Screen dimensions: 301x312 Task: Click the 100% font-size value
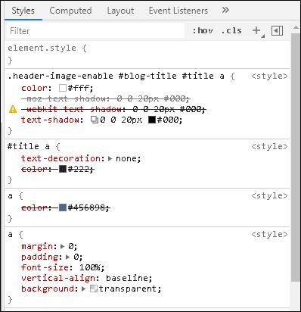[89, 267]
